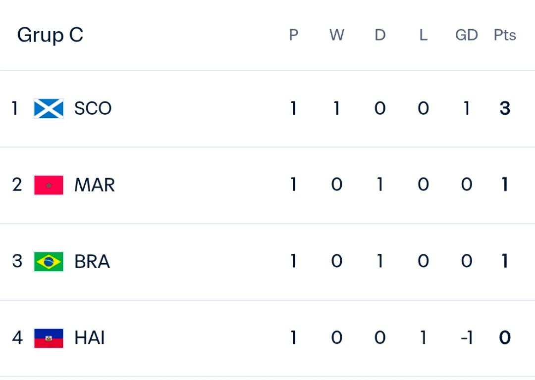This screenshot has height=380, width=535.
Task: Click rank number 4 for Haiti
Action: pos(17,338)
